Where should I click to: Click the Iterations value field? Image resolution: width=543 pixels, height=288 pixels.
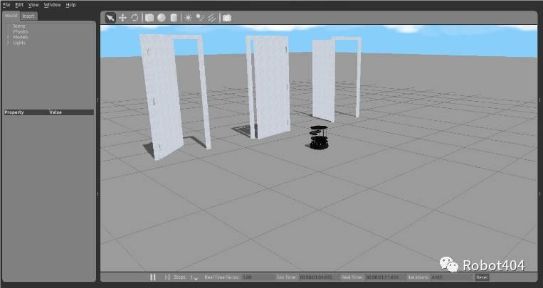pyautogui.click(x=451, y=277)
